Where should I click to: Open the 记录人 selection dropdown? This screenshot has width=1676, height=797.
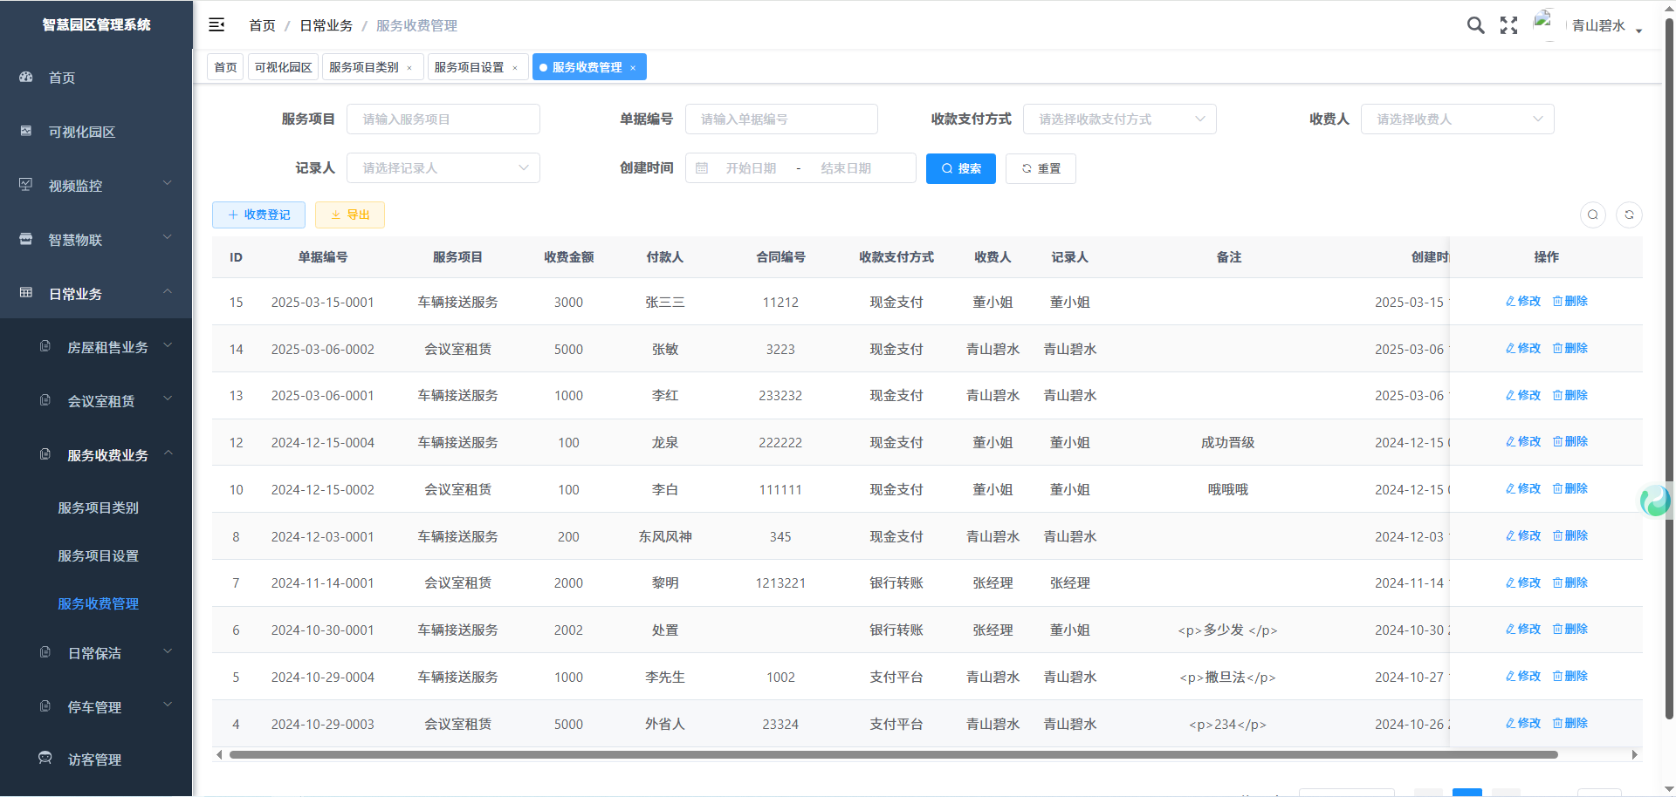443,168
